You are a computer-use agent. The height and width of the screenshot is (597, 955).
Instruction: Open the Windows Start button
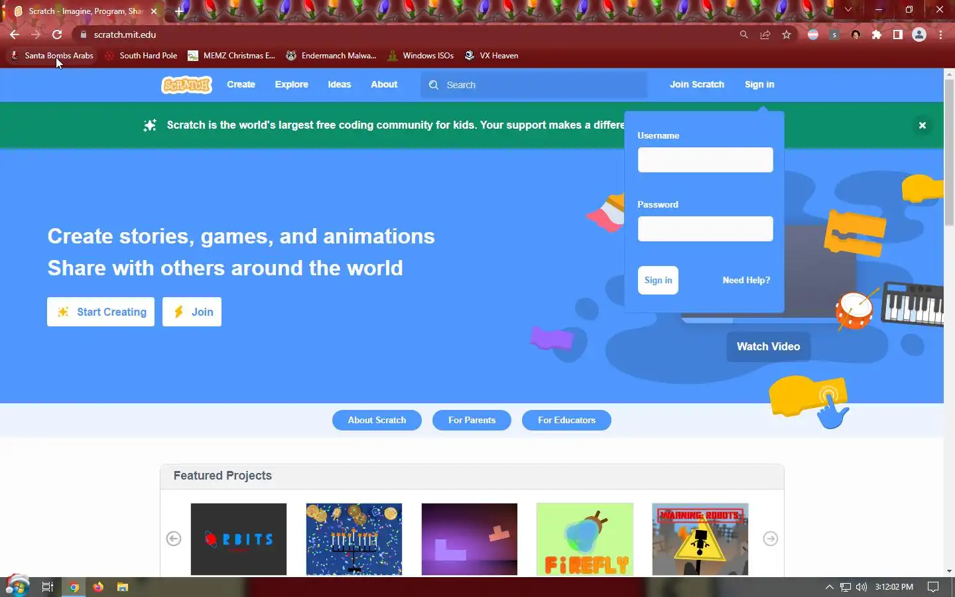click(x=17, y=586)
